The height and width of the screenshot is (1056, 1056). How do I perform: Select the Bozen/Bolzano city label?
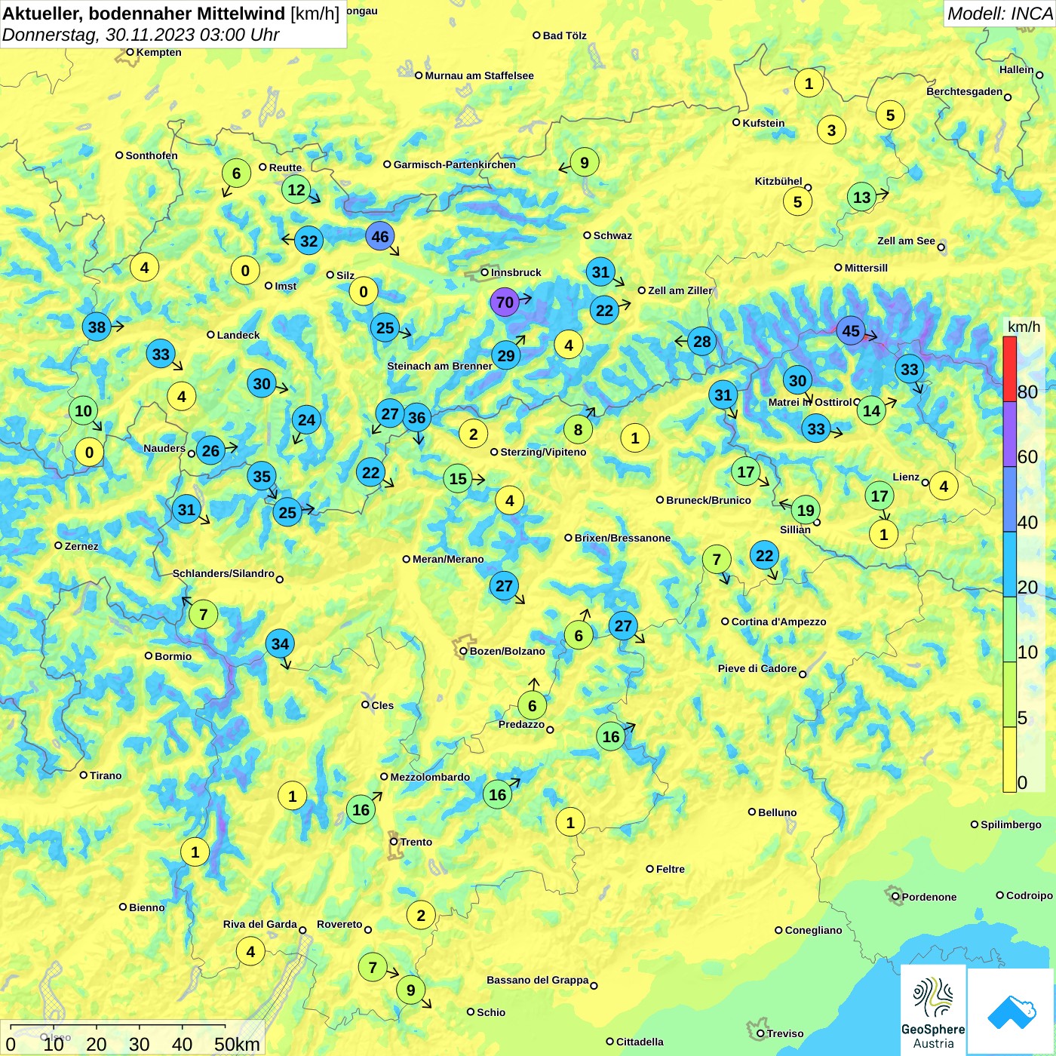[x=507, y=651]
